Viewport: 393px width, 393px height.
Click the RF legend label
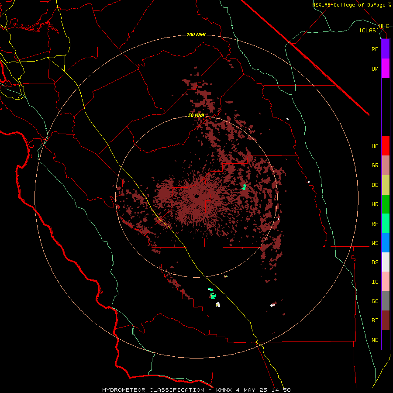pos(375,49)
